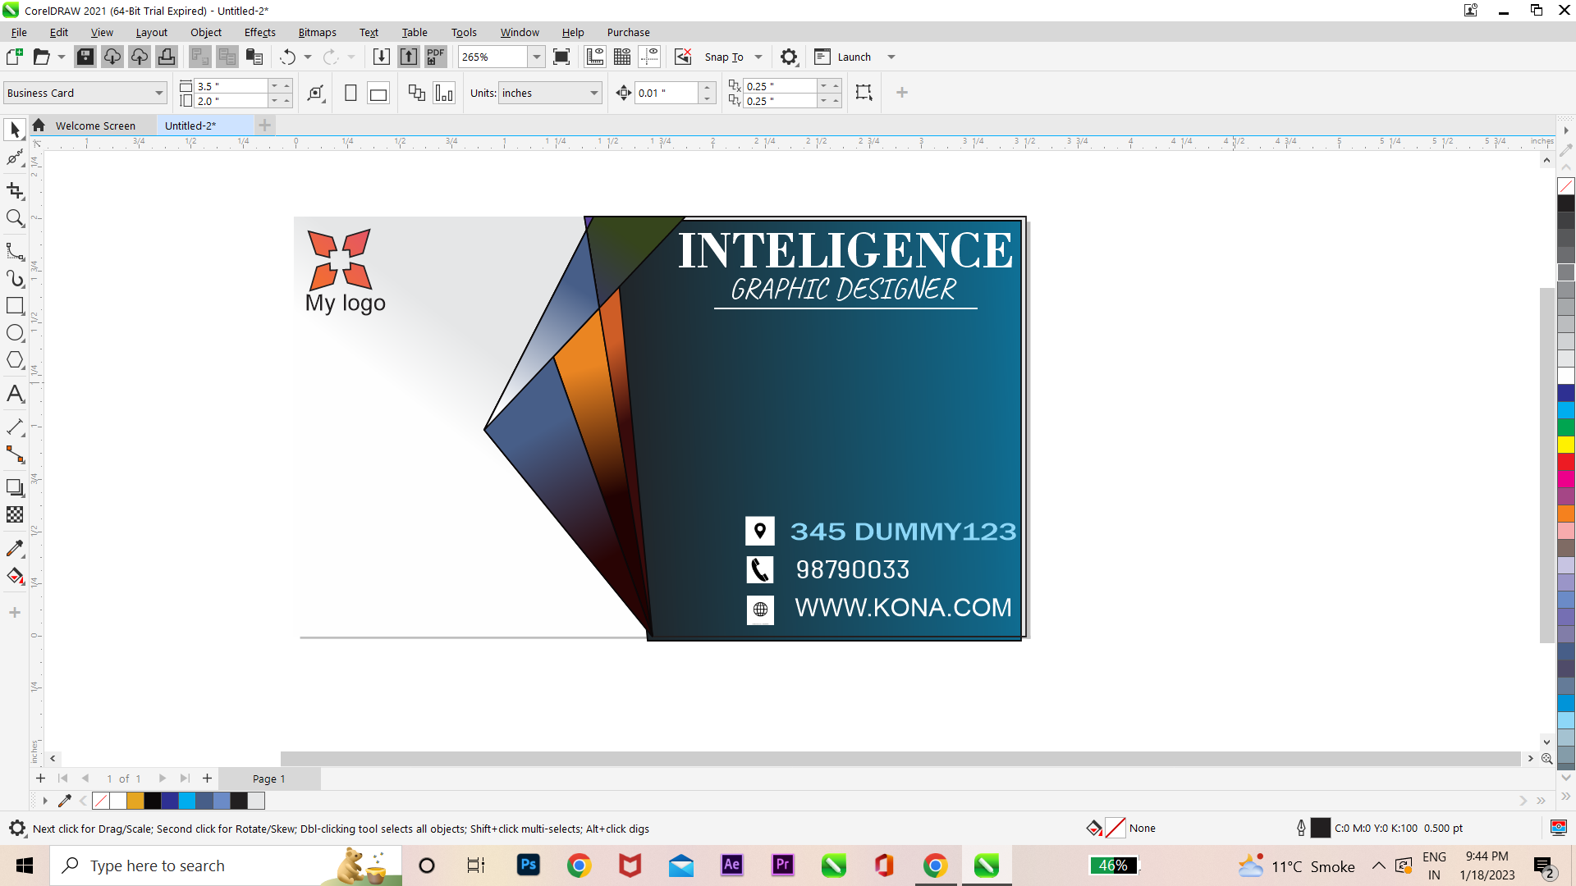Select the Freehand curve tool

click(x=15, y=251)
